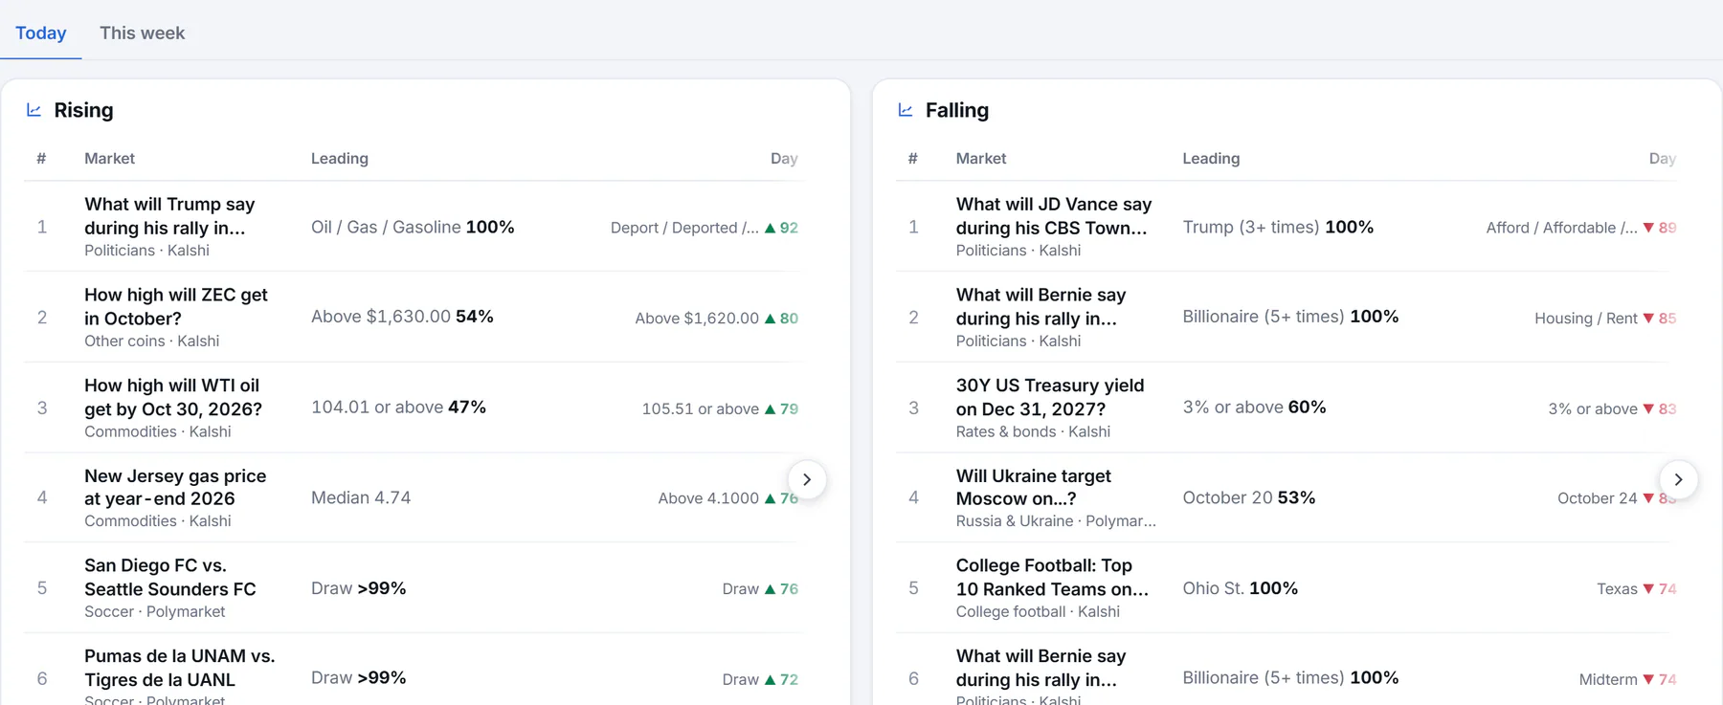Advance the Falling table with its right arrow
This screenshot has width=1723, height=705.
[1678, 479]
